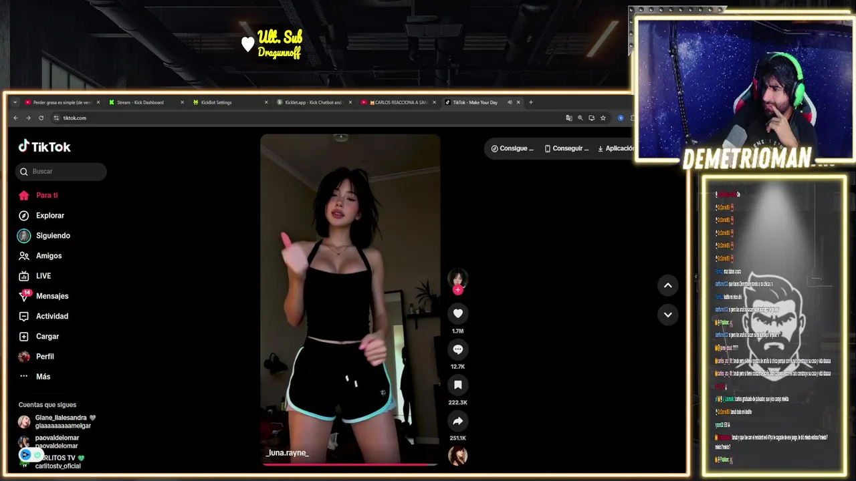Screen dimensions: 856x481
Task: Open the LIVE section
Action: 35,275
